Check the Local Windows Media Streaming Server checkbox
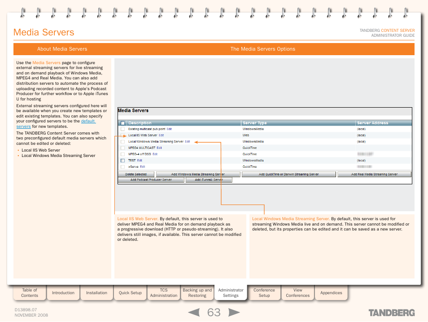 123,142
